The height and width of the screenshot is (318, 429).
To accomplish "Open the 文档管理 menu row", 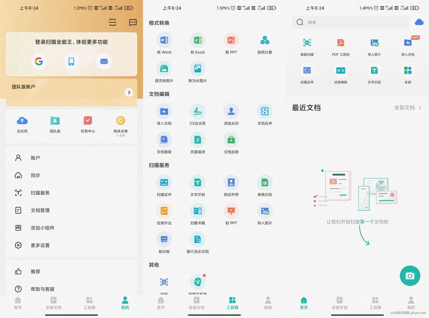I will [71, 210].
